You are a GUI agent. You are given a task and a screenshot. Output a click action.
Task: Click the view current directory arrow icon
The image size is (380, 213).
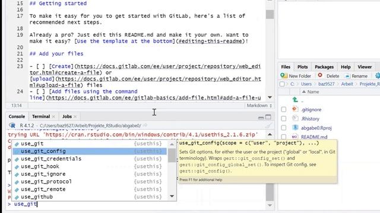click(145, 125)
